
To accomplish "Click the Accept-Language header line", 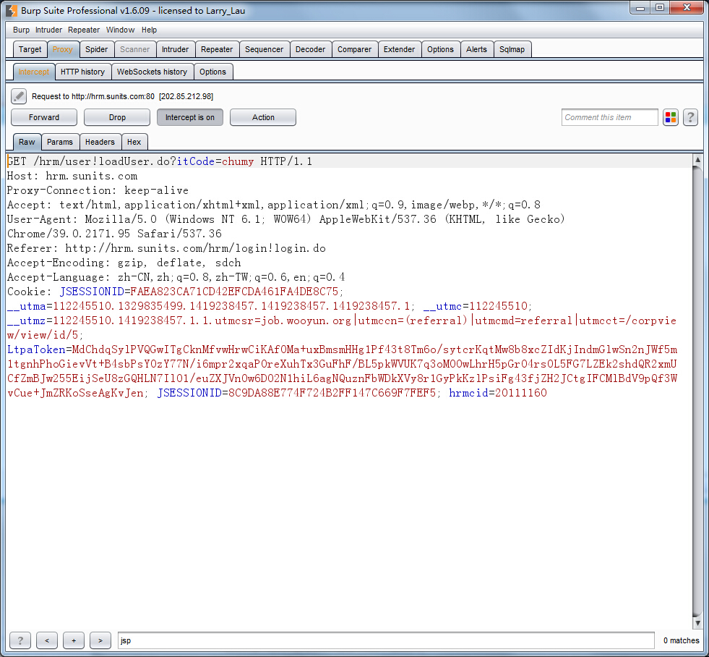I will [x=176, y=277].
